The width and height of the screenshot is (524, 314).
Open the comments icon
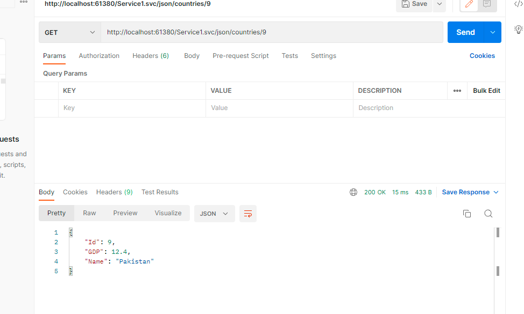(487, 4)
